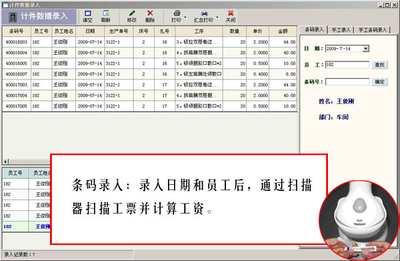This screenshot has height=261, width=400.
Task: Click the 汇总打印 summary print icon
Action: tap(204, 13)
